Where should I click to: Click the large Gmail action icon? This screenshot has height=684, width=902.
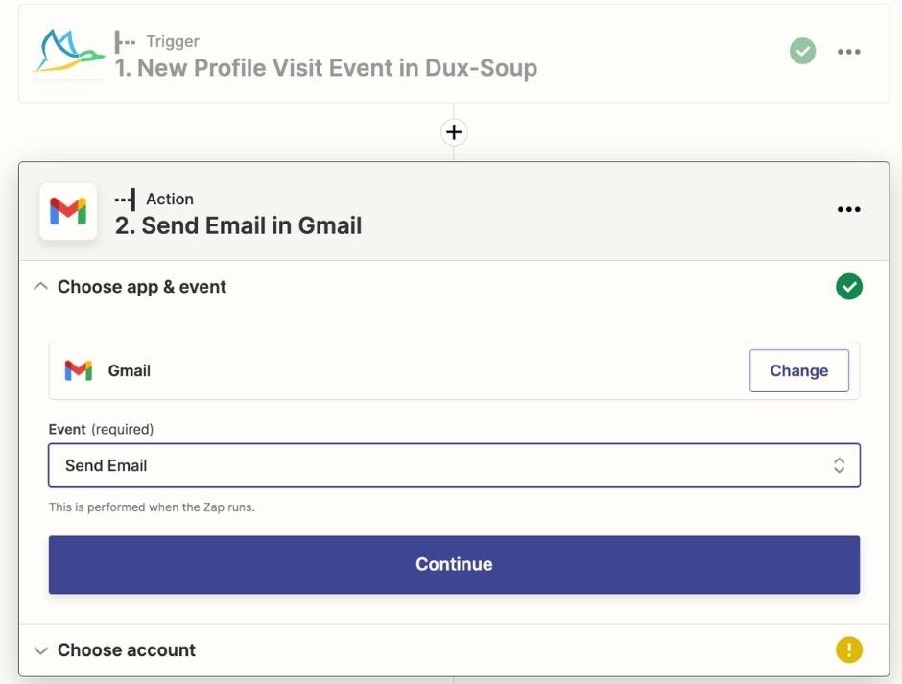click(68, 211)
